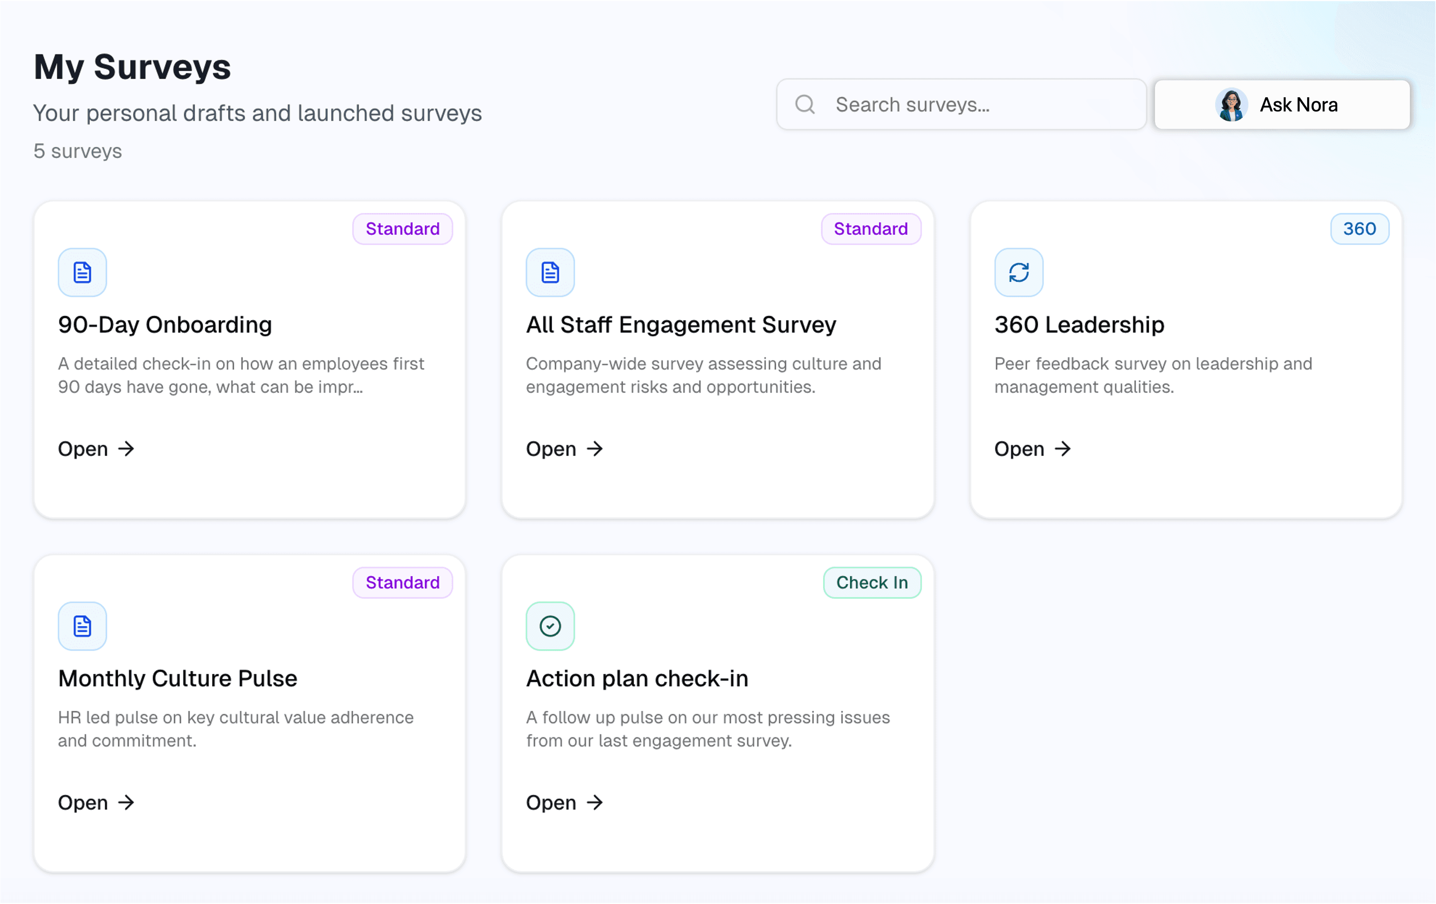The height and width of the screenshot is (904, 1436).
Task: Click the 90-Day Onboarding document icon
Action: pyautogui.click(x=82, y=272)
